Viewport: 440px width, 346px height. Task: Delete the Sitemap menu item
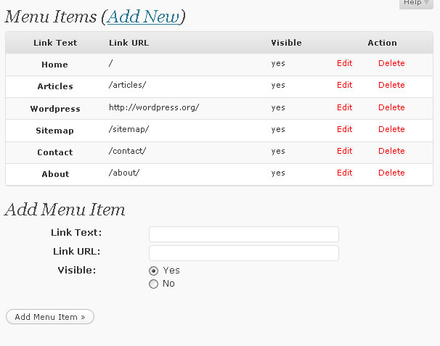391,129
